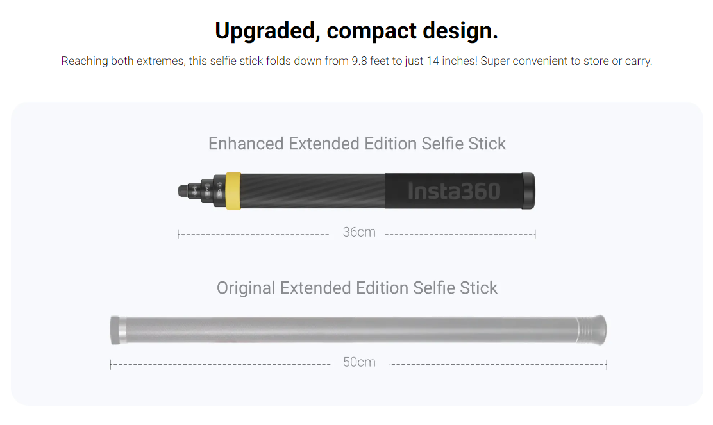This screenshot has width=713, height=425.
Task: Click the left tick of the 50cm dimension line
Action: tap(110, 365)
